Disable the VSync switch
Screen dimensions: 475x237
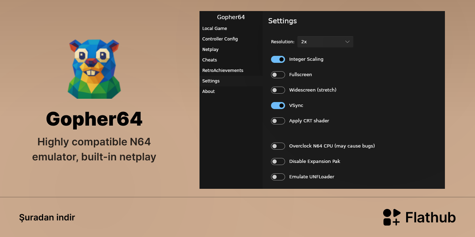coord(278,105)
